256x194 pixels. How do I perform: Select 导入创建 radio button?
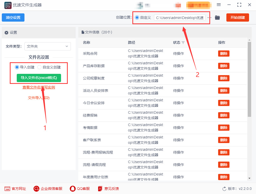coord(17,67)
